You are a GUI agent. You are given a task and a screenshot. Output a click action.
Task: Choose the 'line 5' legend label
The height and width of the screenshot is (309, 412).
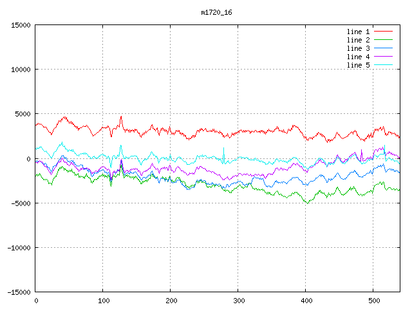coord(359,65)
